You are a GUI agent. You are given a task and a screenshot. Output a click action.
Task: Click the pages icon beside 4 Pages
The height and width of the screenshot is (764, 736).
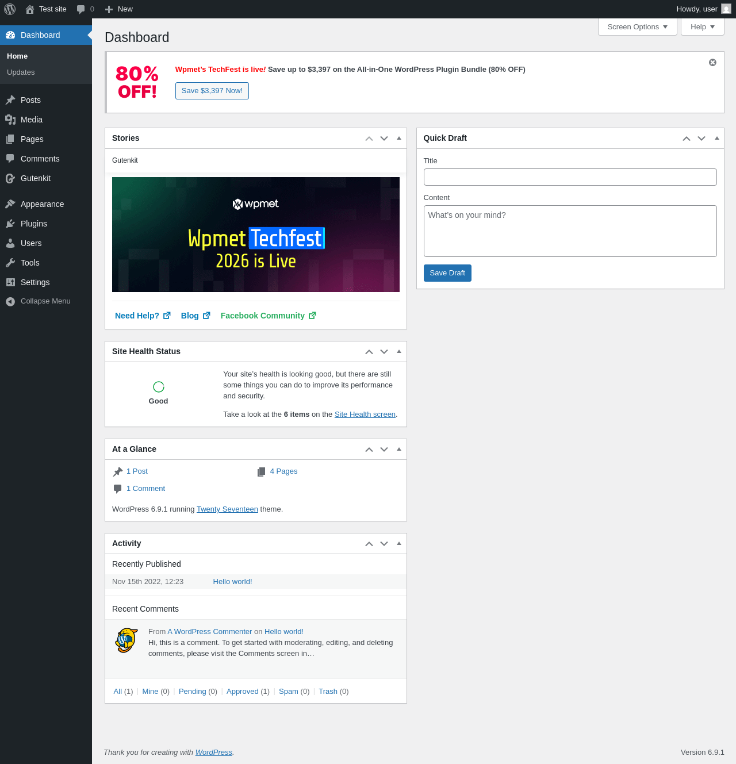pos(262,471)
